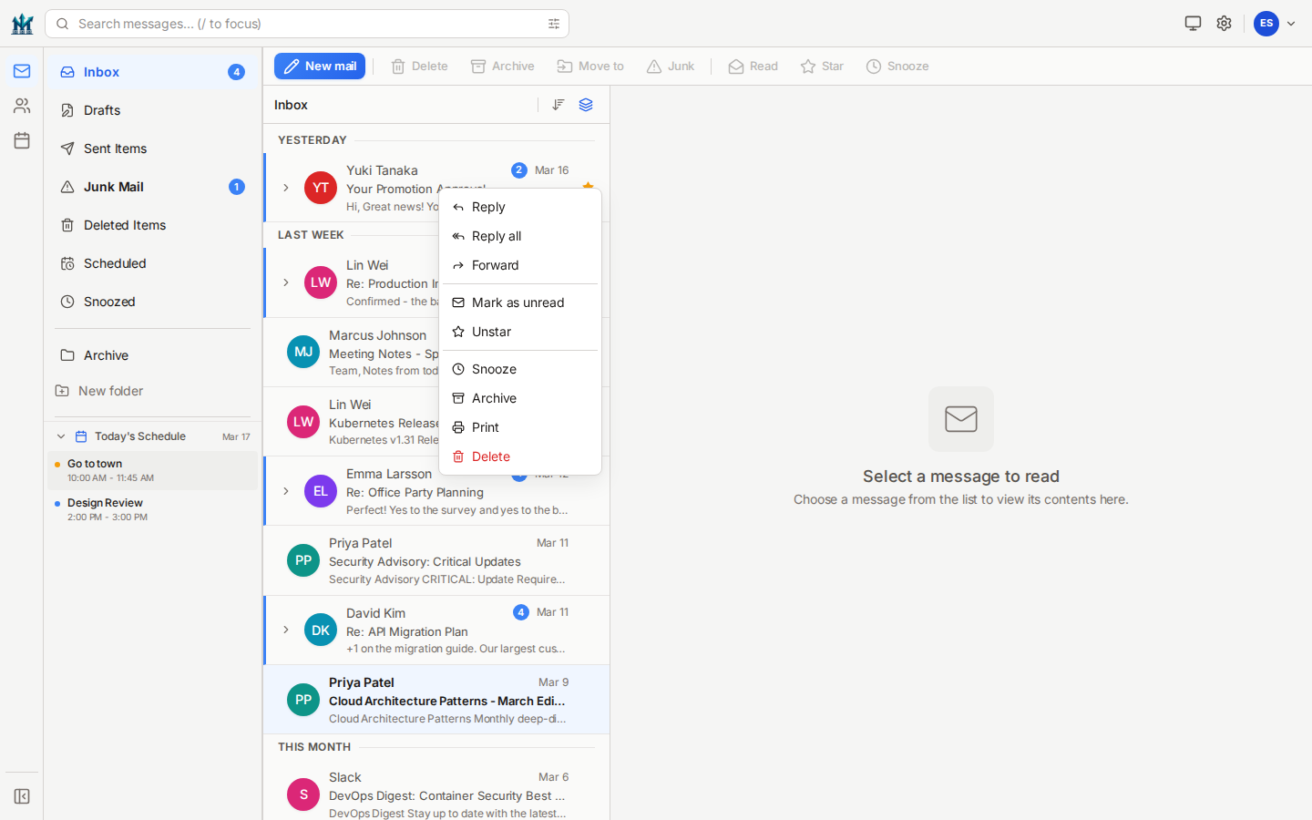Open Settings via the gear icon
This screenshot has width=1312, height=820.
tap(1224, 23)
